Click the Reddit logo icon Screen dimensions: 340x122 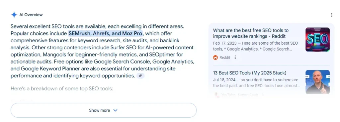pos(215,58)
